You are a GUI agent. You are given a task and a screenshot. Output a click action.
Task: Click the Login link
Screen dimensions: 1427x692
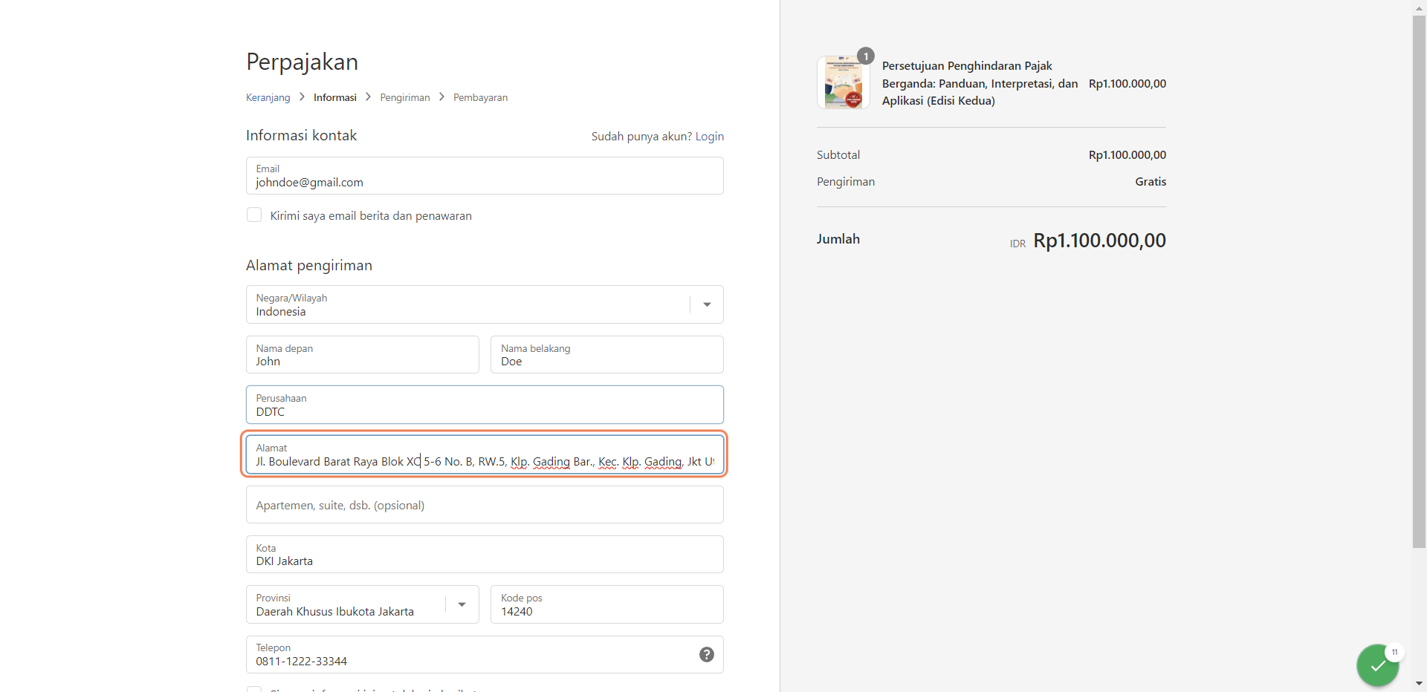tap(710, 137)
